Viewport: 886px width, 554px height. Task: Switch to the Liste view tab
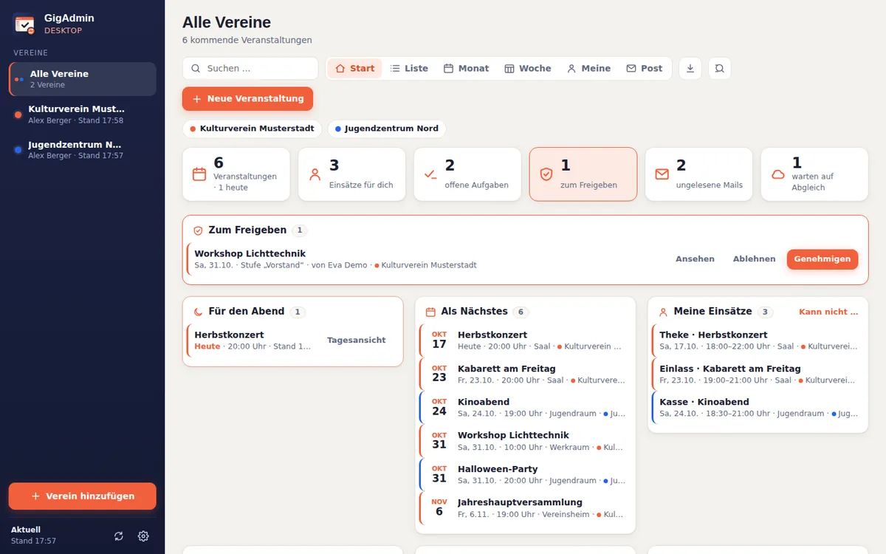pyautogui.click(x=409, y=69)
